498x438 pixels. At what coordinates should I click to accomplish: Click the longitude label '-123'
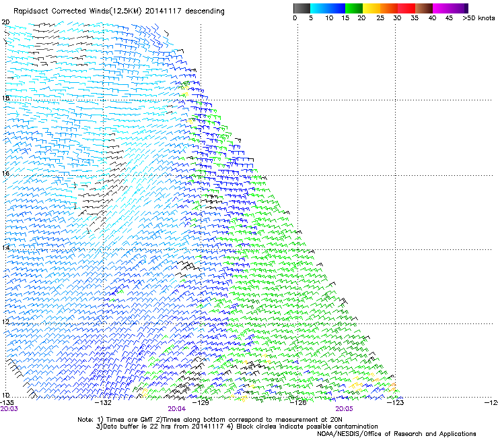point(396,403)
